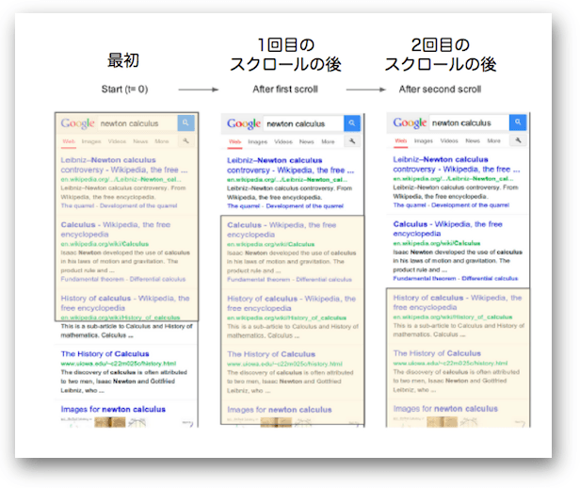
Task: Click the search magnifier in the Start panel
Action: (x=185, y=122)
